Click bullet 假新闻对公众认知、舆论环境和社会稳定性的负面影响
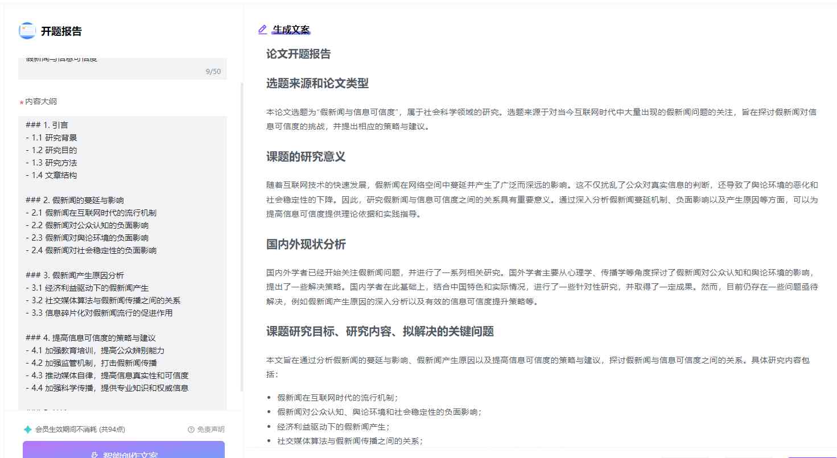The image size is (837, 458). 380,412
